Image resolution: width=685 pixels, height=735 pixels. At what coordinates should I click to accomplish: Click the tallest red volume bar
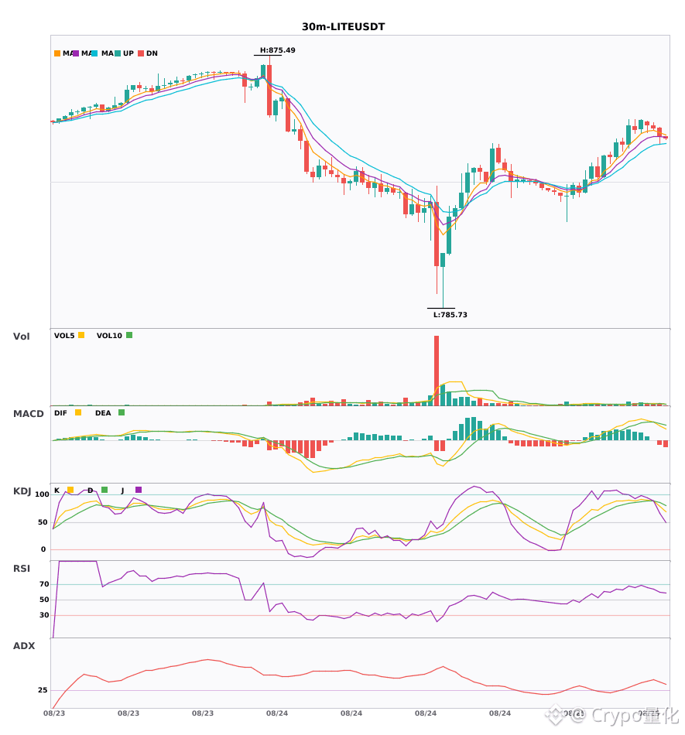437,371
